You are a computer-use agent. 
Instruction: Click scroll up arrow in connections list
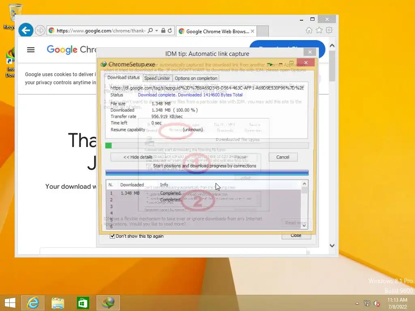pyautogui.click(x=304, y=183)
